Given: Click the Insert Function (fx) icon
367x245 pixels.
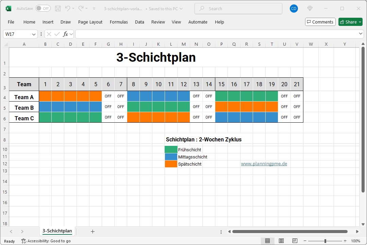Looking at the screenshot, I should pyautogui.click(x=65, y=34).
